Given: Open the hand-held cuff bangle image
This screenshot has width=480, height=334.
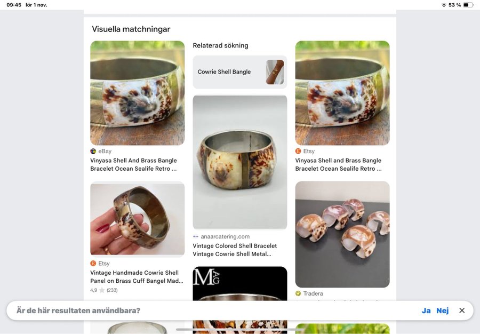Looking at the screenshot, I should (138, 219).
